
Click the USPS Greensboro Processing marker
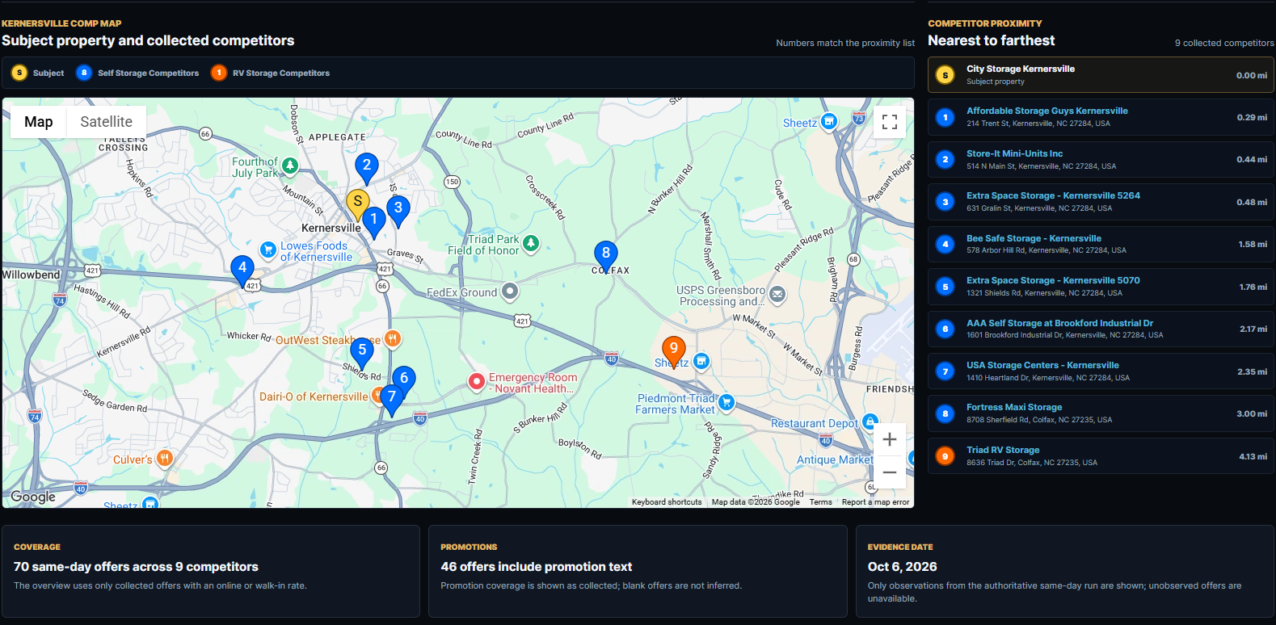tap(777, 295)
